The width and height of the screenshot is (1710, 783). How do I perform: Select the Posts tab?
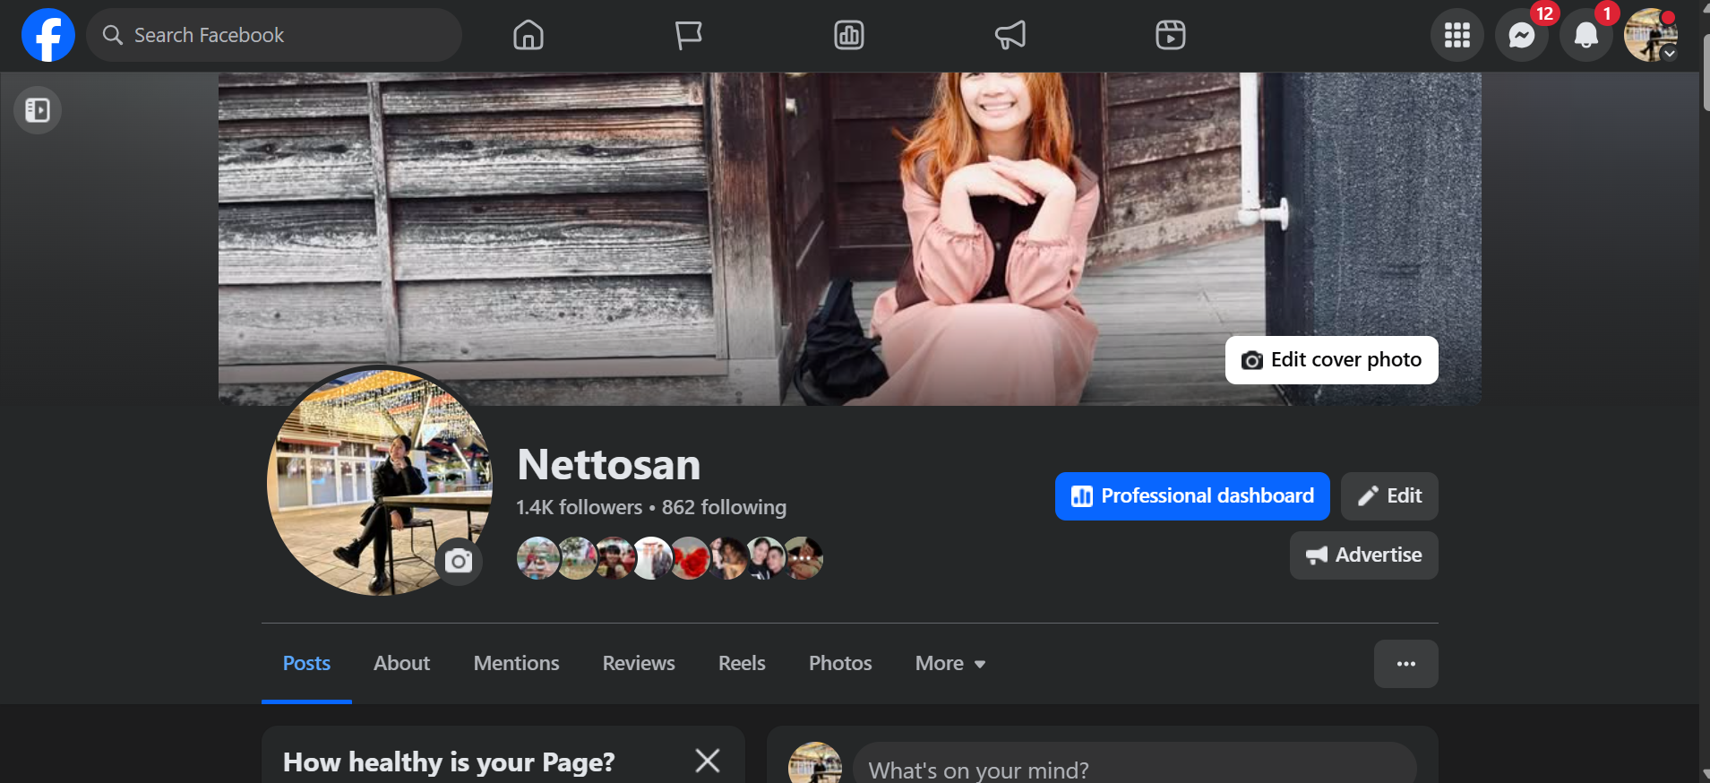coord(306,664)
